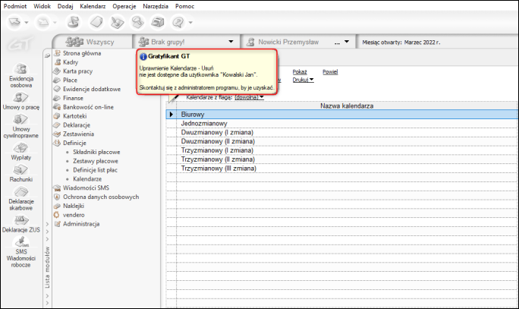Expand the Nowicki Przemysław employee dropdown

(x=347, y=42)
